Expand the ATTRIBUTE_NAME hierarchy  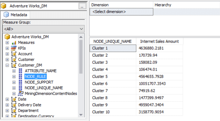pyautogui.click(x=14, y=71)
